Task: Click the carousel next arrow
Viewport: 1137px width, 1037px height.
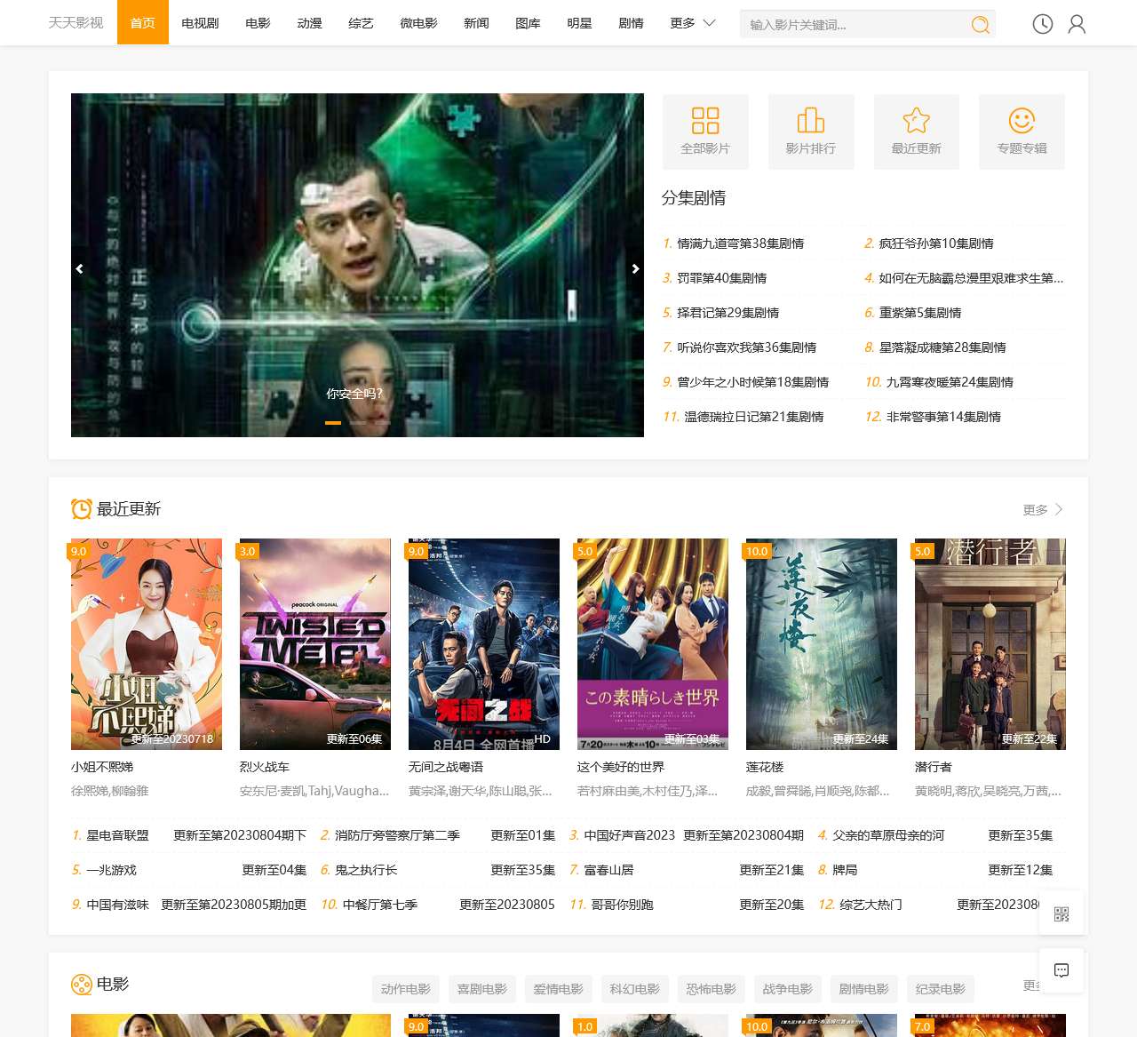Action: pos(635,268)
